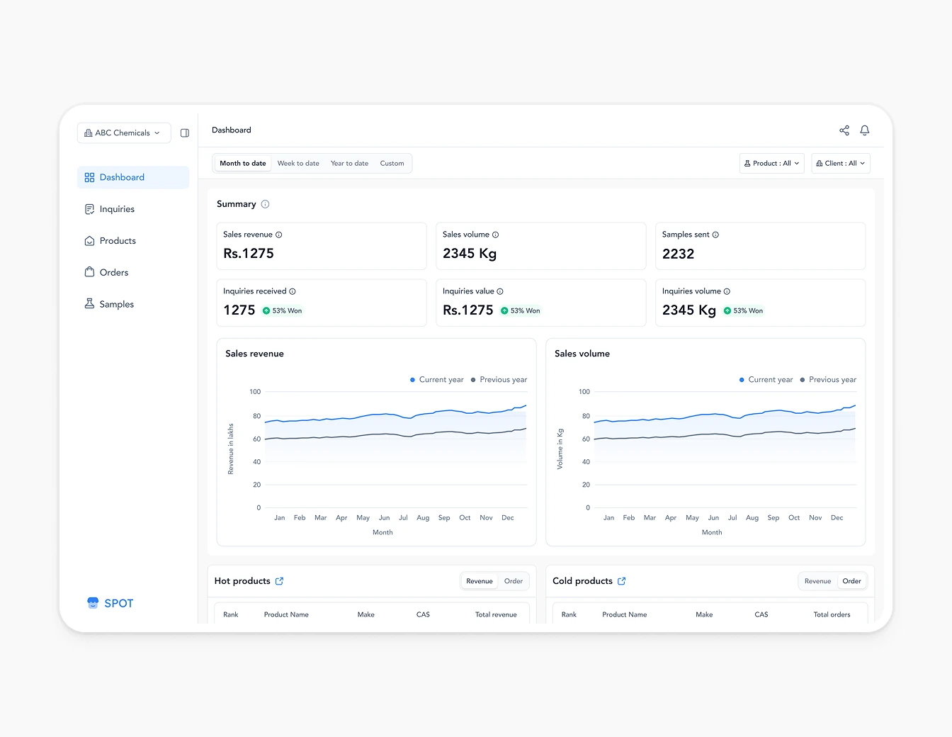Image resolution: width=952 pixels, height=737 pixels.
Task: Collapse the sidebar using the panel icon
Action: (185, 133)
